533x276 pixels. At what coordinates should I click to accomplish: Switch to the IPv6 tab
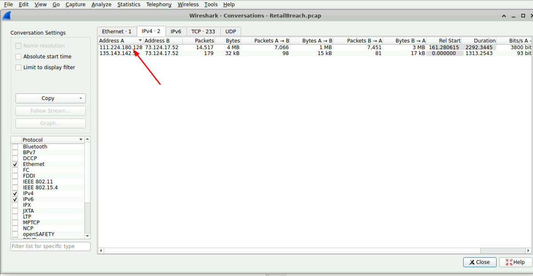176,31
